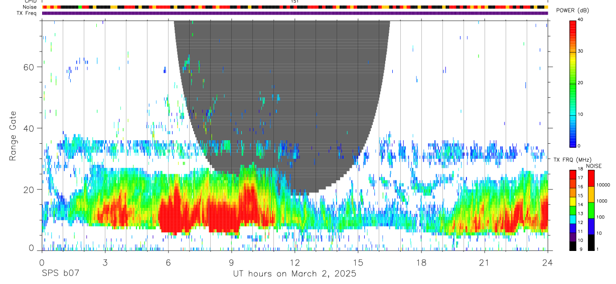Click the '40' label on POWER scale
The image size is (616, 284).
pyautogui.click(x=580, y=20)
